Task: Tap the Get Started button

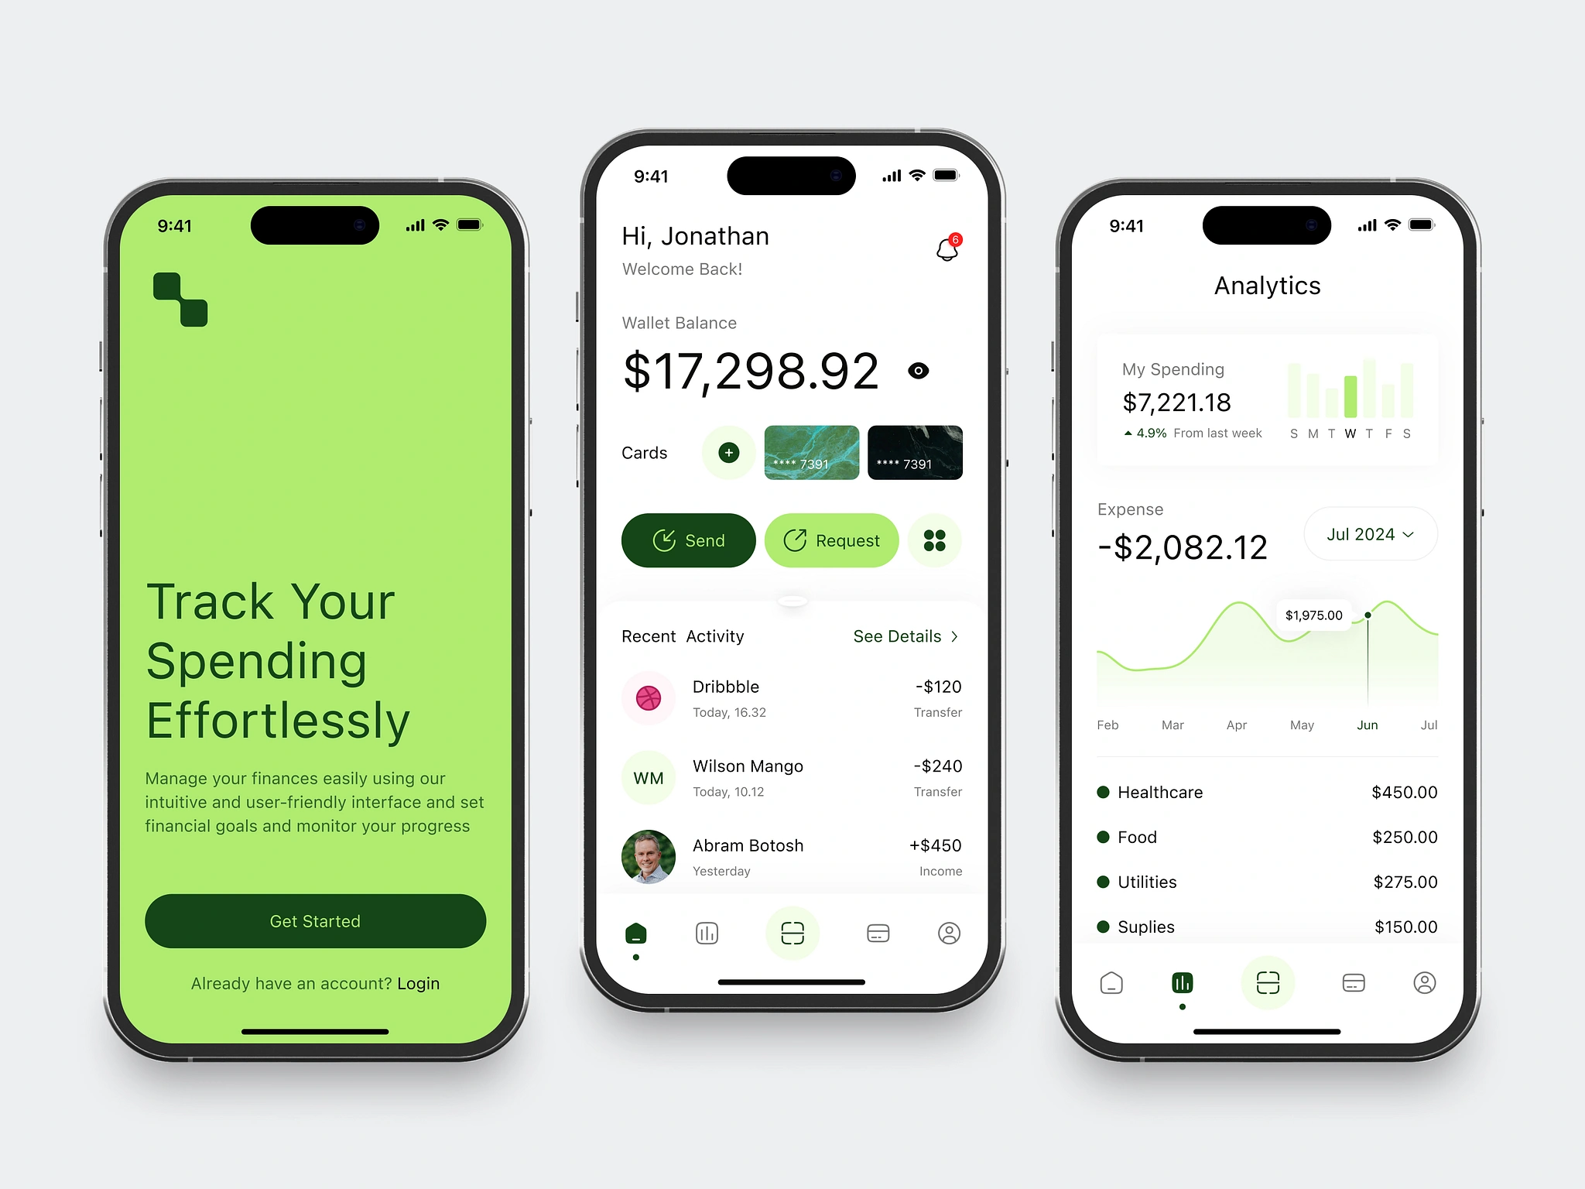Action: [x=314, y=920]
